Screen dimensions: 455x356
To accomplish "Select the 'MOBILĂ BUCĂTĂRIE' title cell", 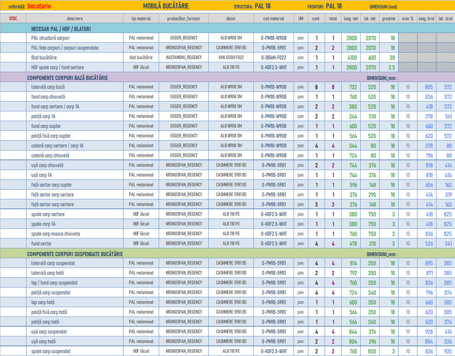I will 166,6.
